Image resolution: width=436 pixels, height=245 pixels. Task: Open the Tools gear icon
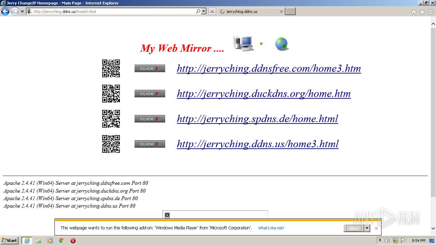click(430, 12)
